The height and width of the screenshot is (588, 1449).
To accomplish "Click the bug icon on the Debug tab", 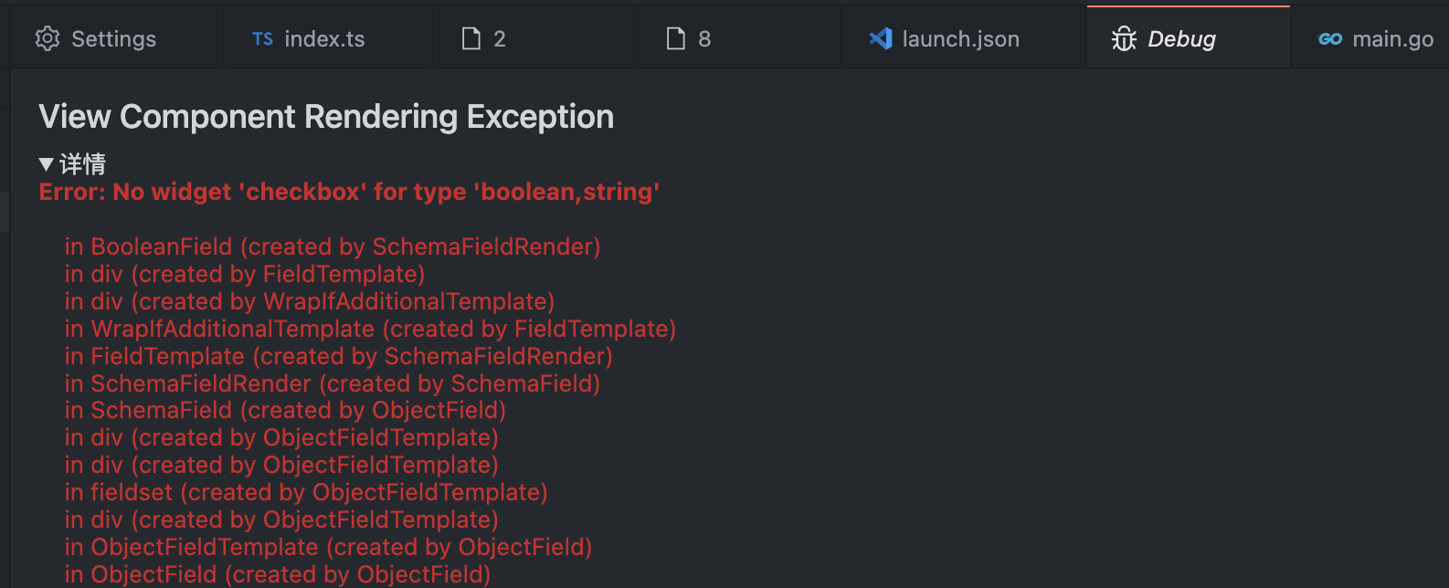I will 1123,38.
